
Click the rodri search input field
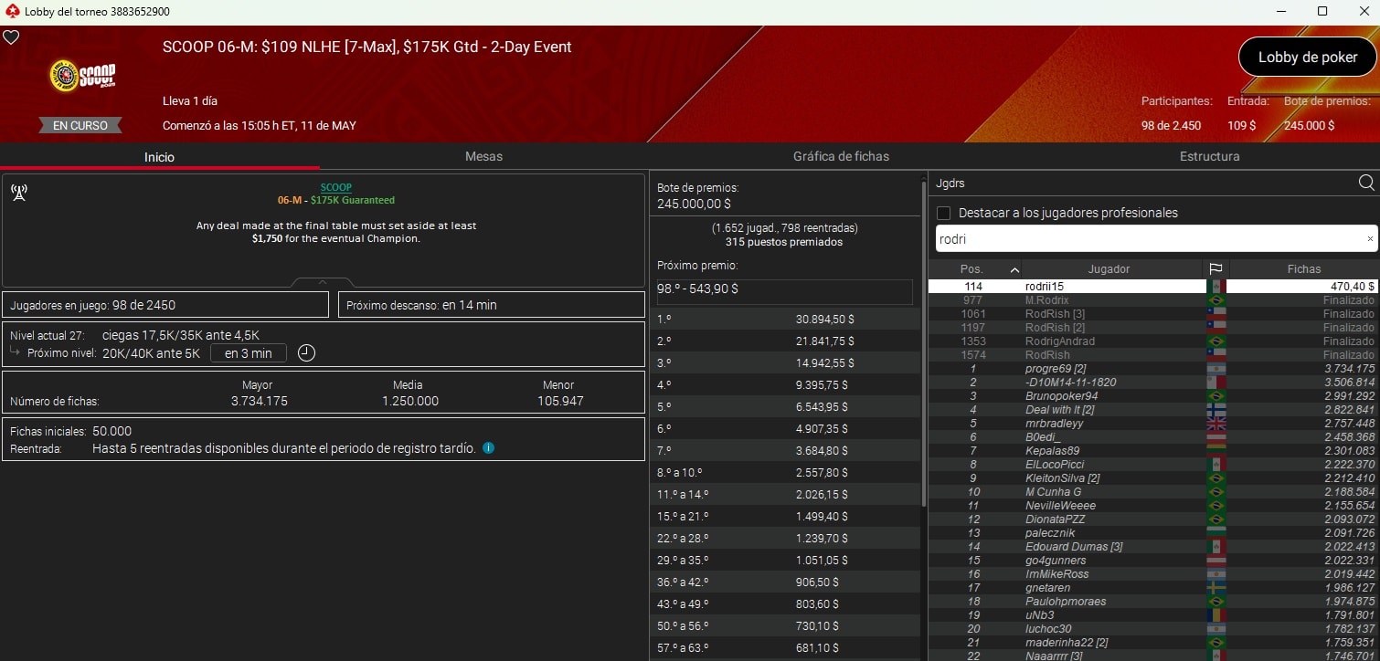click(1097, 238)
